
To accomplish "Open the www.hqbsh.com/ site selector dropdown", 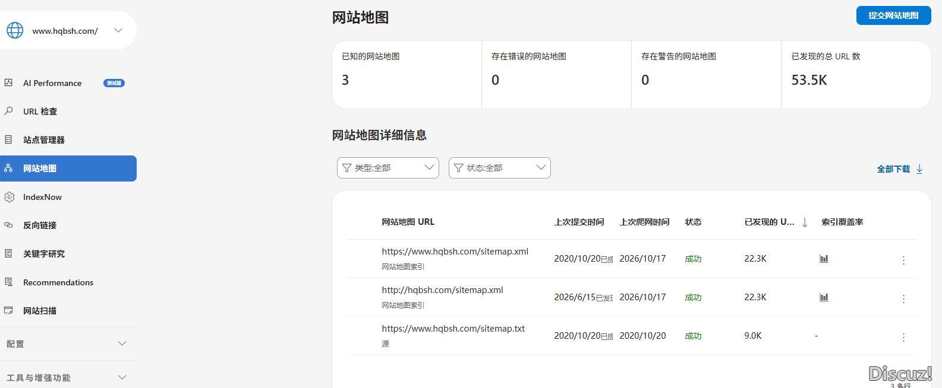I will (x=118, y=30).
